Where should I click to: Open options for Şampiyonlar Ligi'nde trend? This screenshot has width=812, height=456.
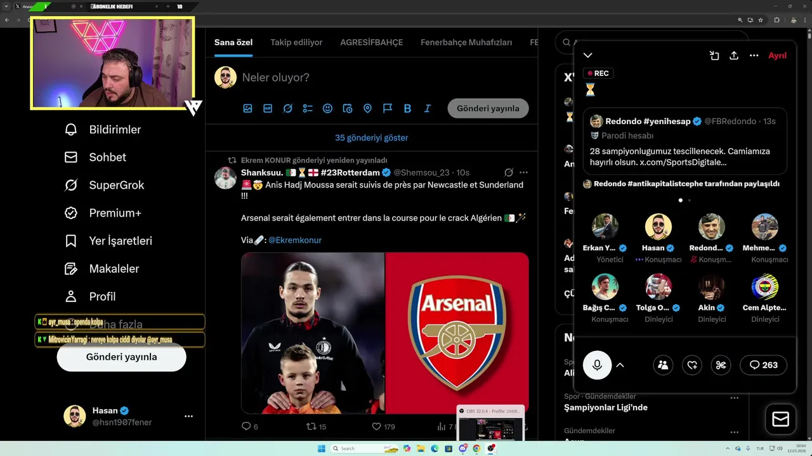(735, 398)
